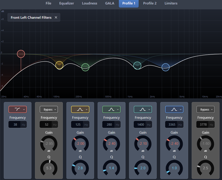
Task: Select the yellow 125 Hz filter node on graph
Action: click(59, 65)
